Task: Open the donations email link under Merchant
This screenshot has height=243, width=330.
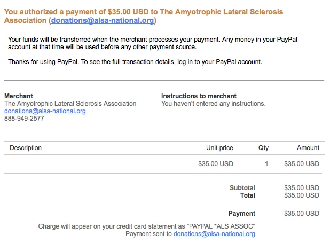Action: [x=45, y=111]
